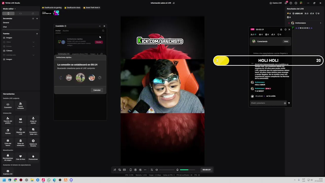325x183 pixels.
Task: Open the Secuencias list view icon
Action: [33, 19]
